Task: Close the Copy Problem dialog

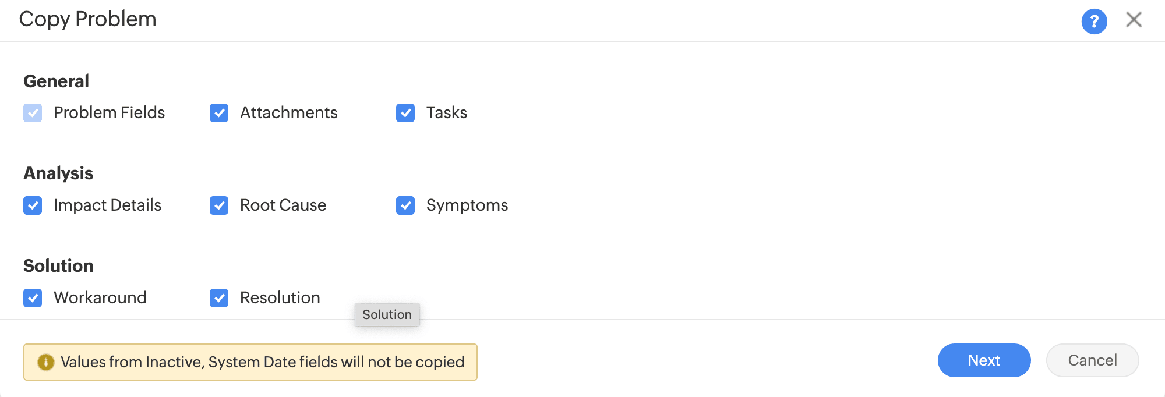Action: 1134,20
